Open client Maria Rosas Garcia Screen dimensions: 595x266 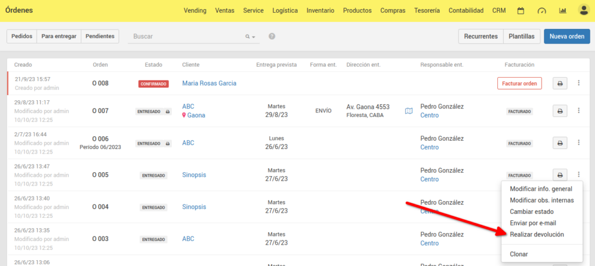[x=209, y=83]
